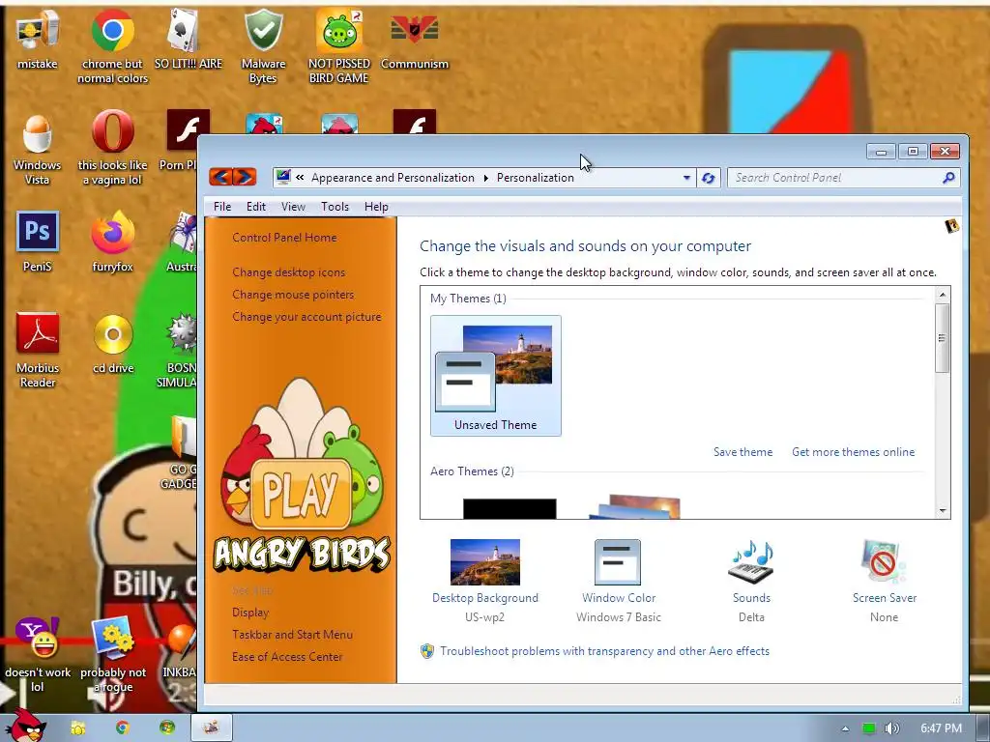Click 'Appearance and Personalization' breadcrumb

[x=393, y=178]
